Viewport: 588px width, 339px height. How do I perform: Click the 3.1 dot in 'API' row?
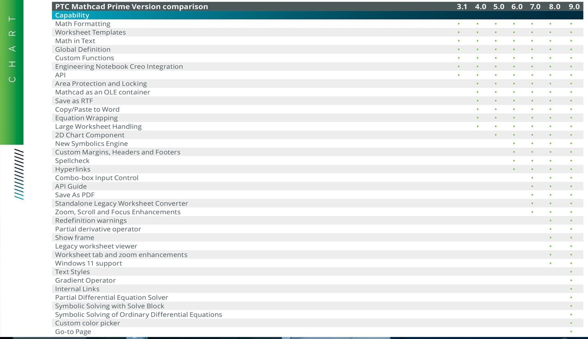click(459, 75)
